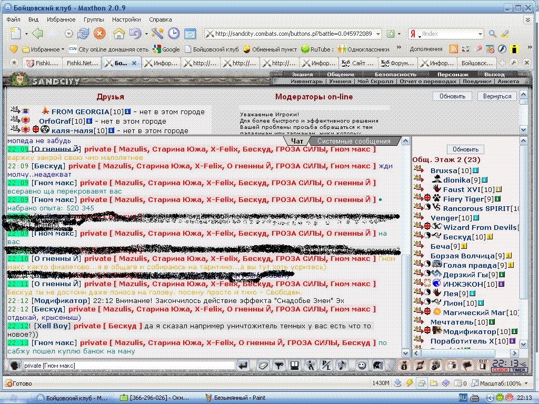The image size is (539, 404).
Task: Refresh the page with the reload icon
Action: point(83,33)
